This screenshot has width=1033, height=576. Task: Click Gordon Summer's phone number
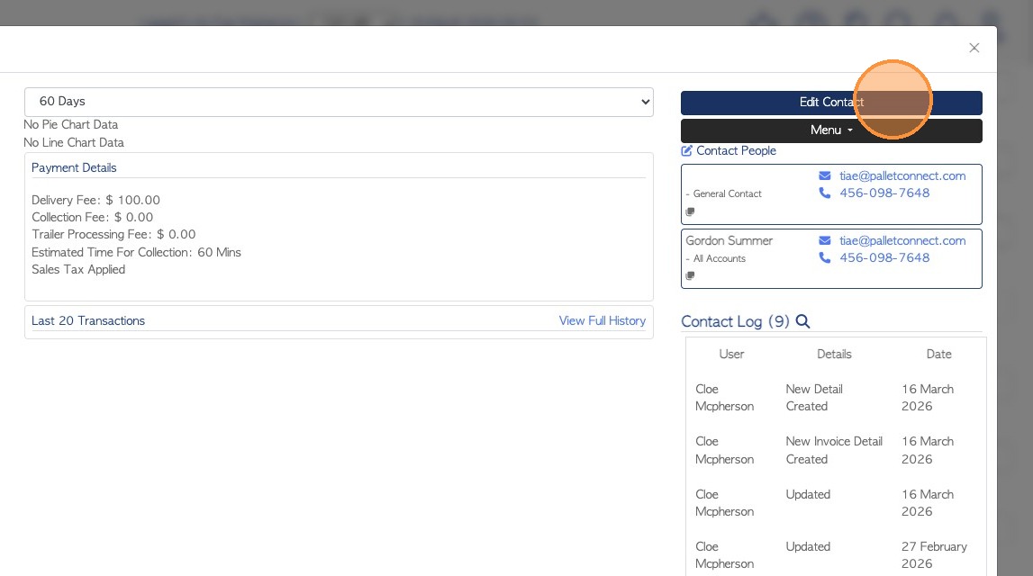[884, 258]
